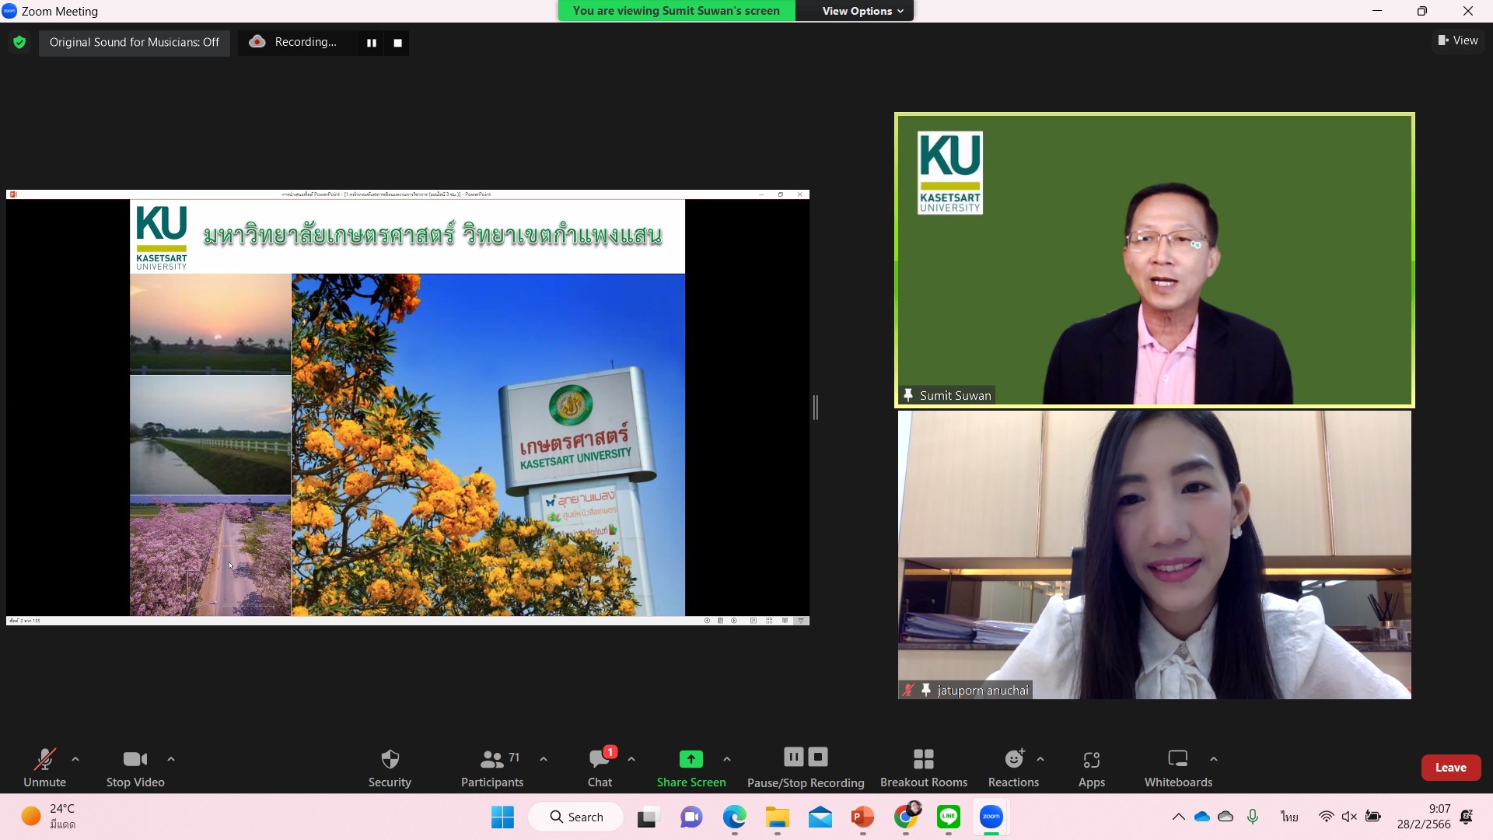Pause the recording in top bar

(371, 43)
